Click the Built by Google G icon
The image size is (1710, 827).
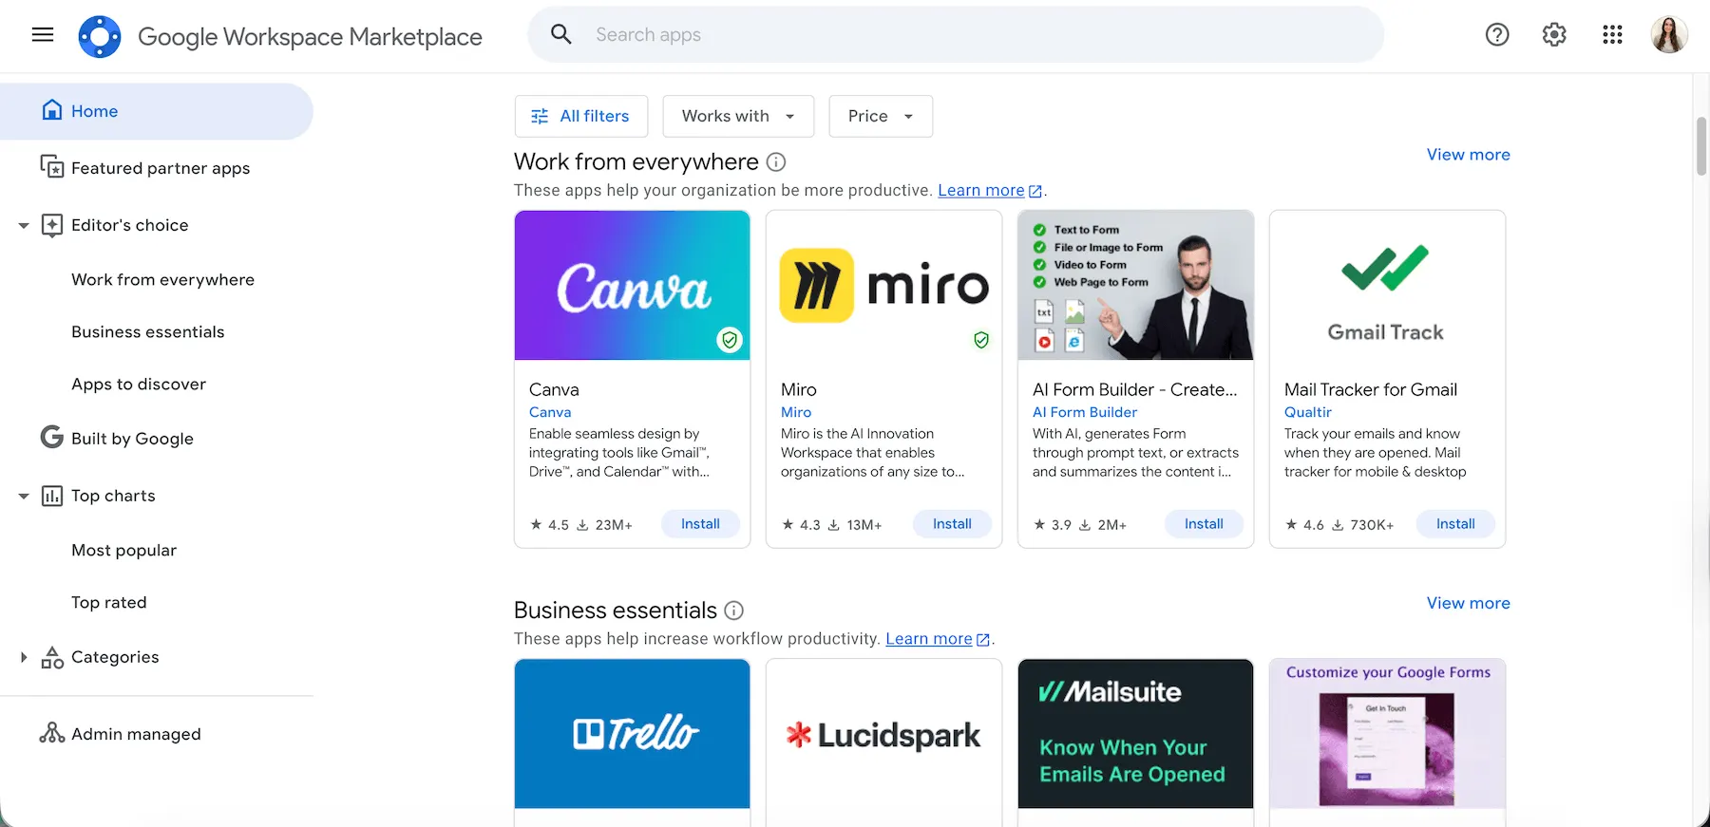(x=52, y=437)
